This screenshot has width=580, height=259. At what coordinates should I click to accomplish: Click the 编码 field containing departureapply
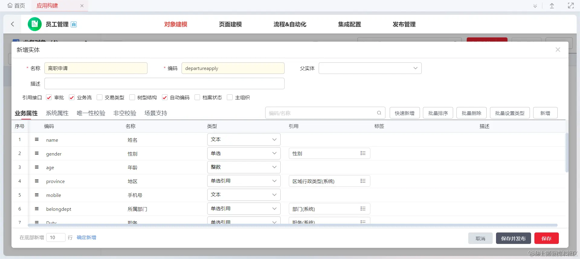233,68
